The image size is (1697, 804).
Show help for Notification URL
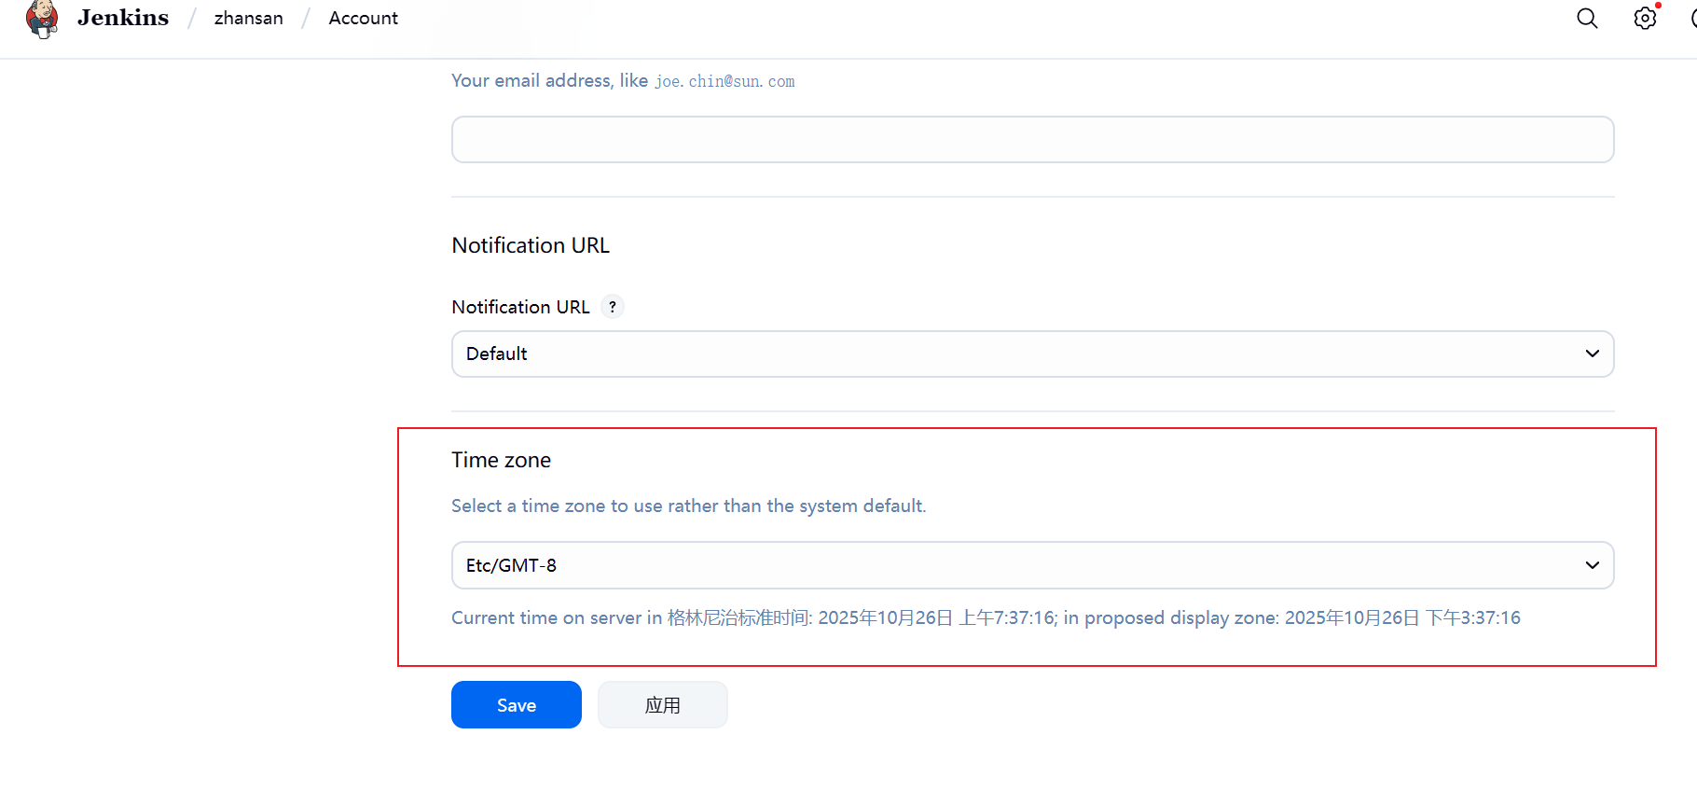click(613, 307)
